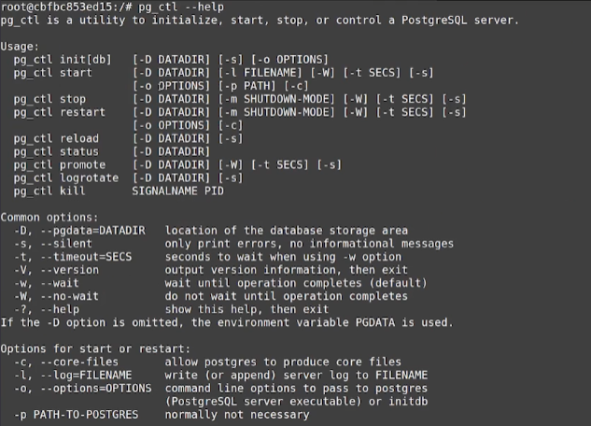Click the 'Usage:' heading

pos(20,47)
